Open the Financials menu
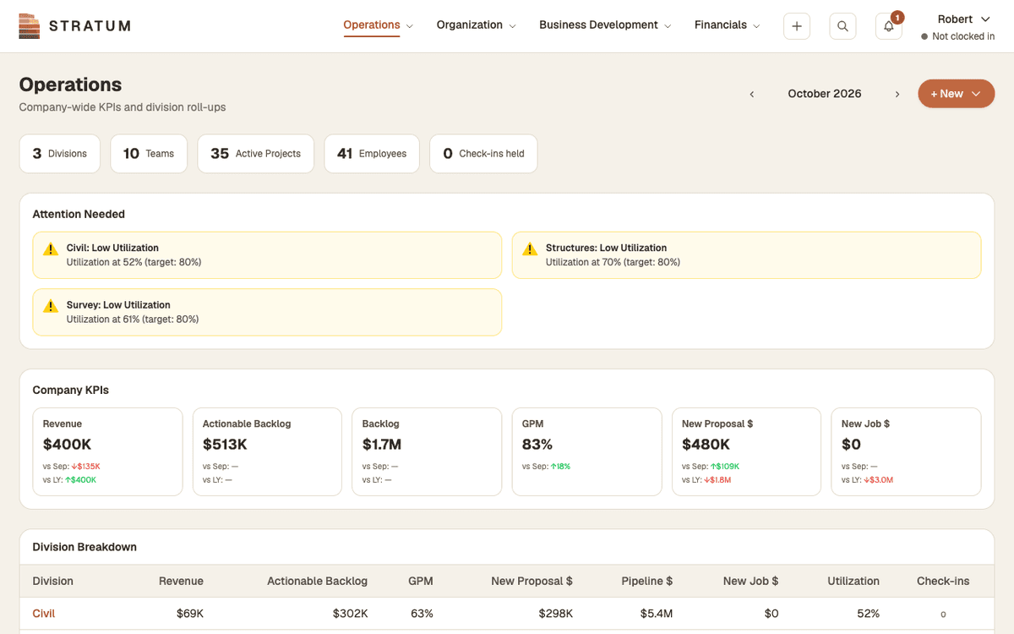Screen dimensions: 1014x634 (728, 25)
